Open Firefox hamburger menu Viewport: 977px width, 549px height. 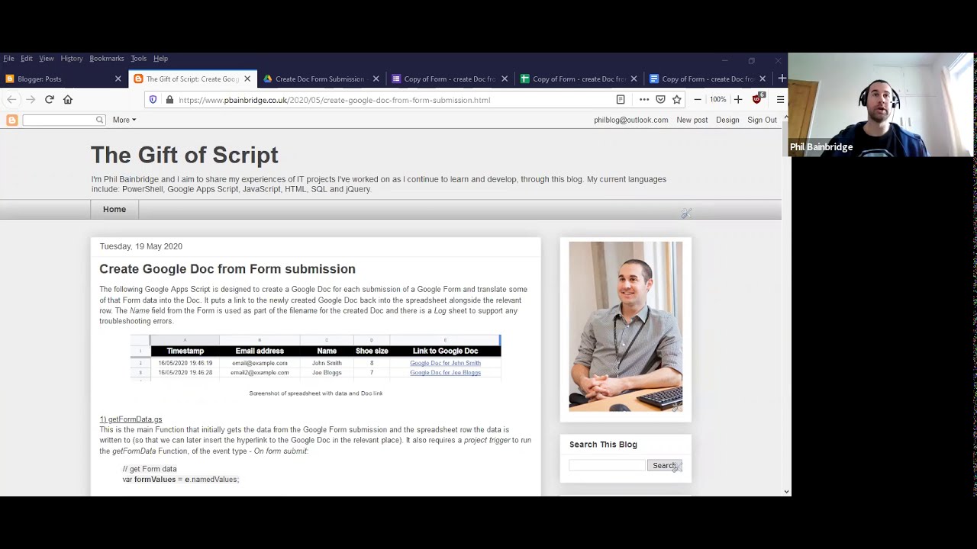coord(780,100)
